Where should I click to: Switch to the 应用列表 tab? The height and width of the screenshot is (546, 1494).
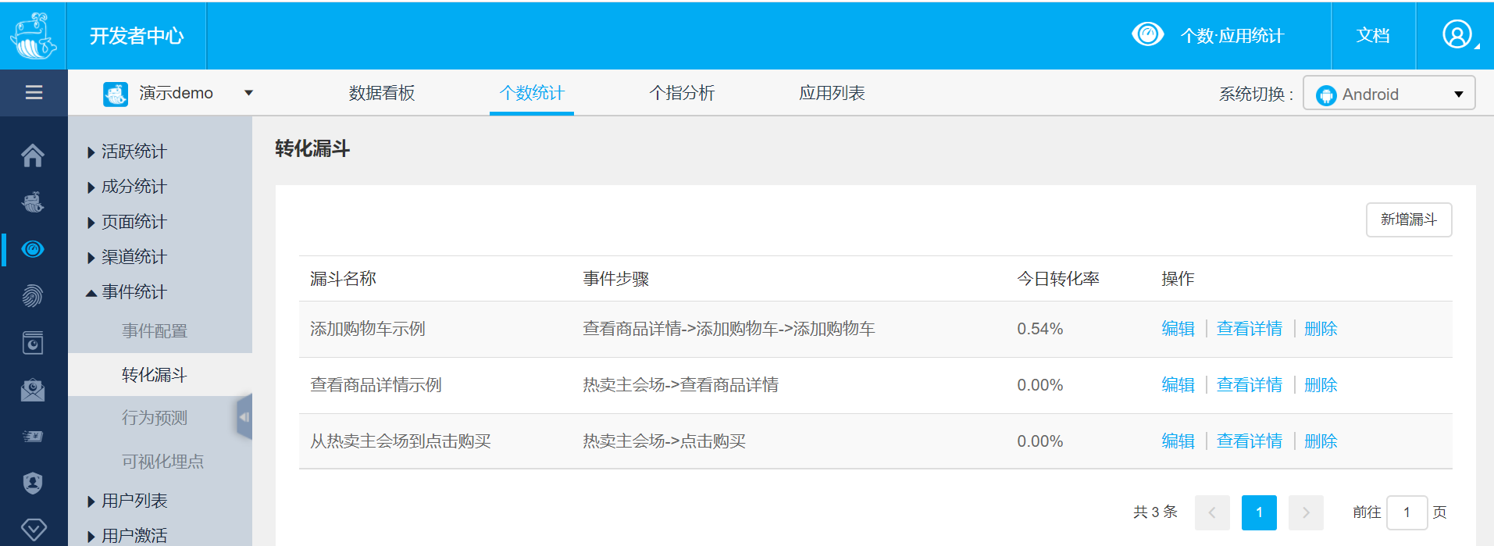tap(832, 93)
